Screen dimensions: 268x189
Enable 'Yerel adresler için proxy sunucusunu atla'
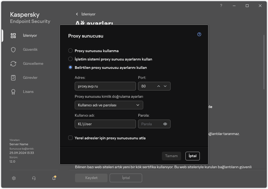point(70,138)
